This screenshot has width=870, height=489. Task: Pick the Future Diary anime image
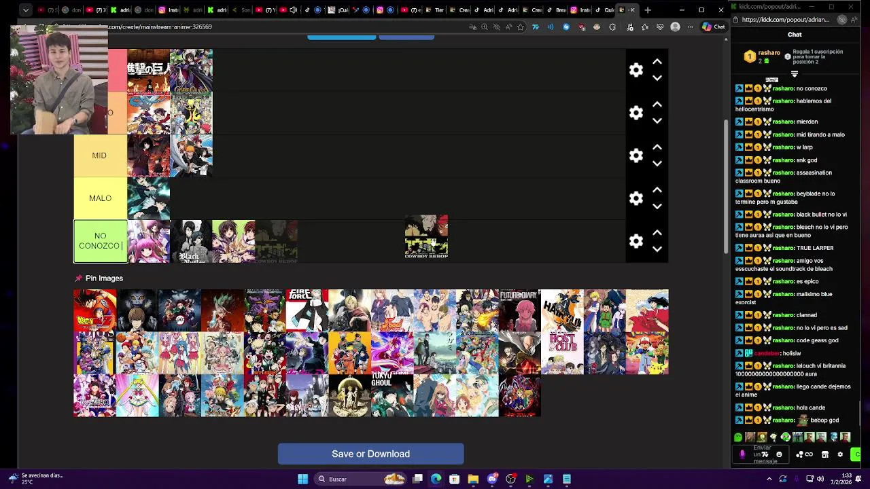pyautogui.click(x=519, y=310)
